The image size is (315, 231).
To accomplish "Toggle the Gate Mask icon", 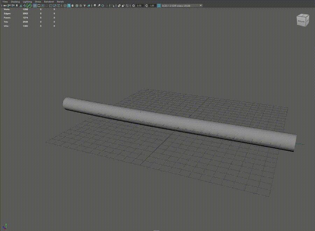I will (47, 6).
